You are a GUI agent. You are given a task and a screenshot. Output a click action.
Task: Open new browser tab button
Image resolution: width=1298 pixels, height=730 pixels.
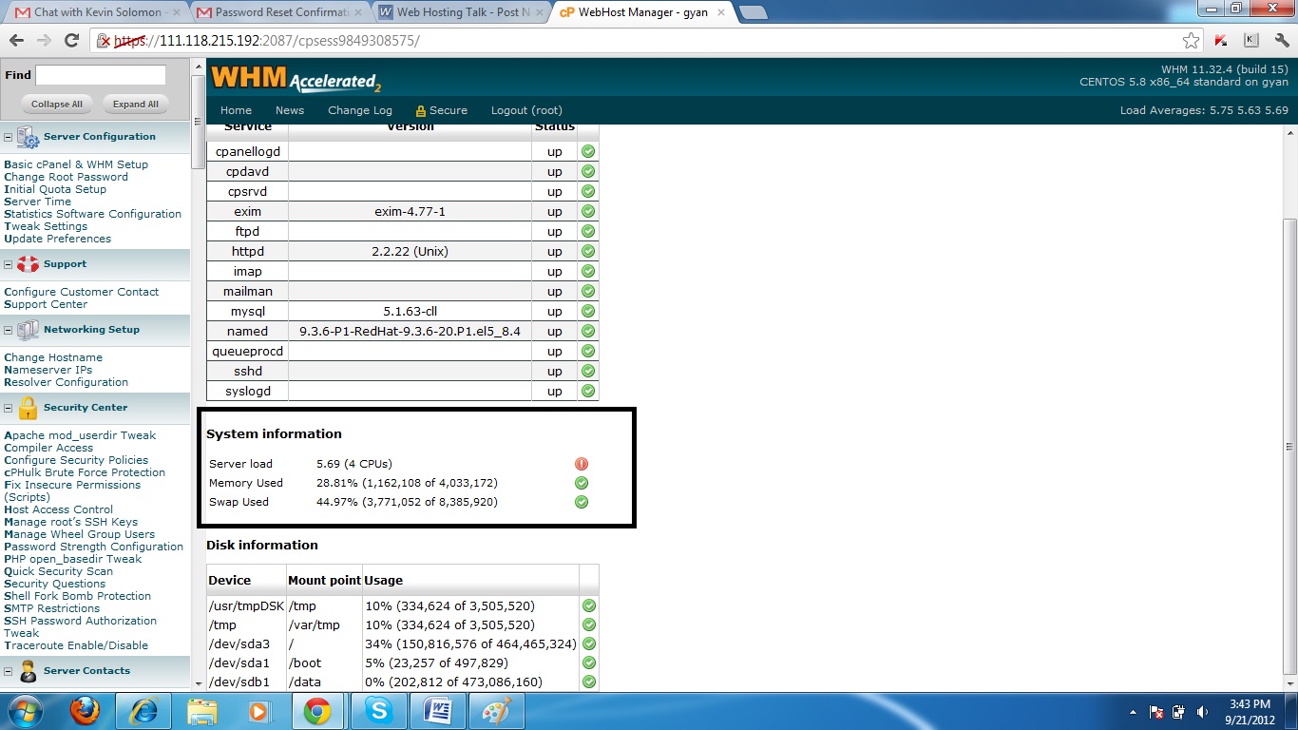click(x=753, y=12)
